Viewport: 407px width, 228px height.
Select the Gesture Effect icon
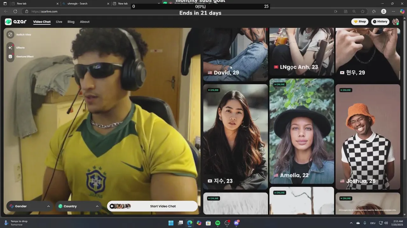click(10, 56)
